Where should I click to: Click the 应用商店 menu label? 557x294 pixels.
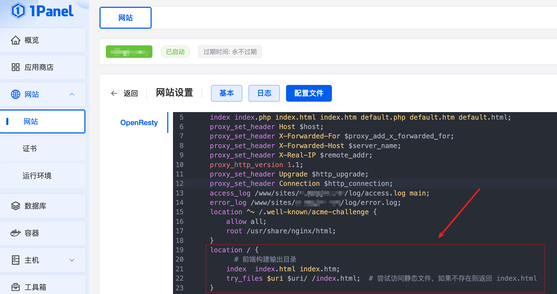(39, 67)
